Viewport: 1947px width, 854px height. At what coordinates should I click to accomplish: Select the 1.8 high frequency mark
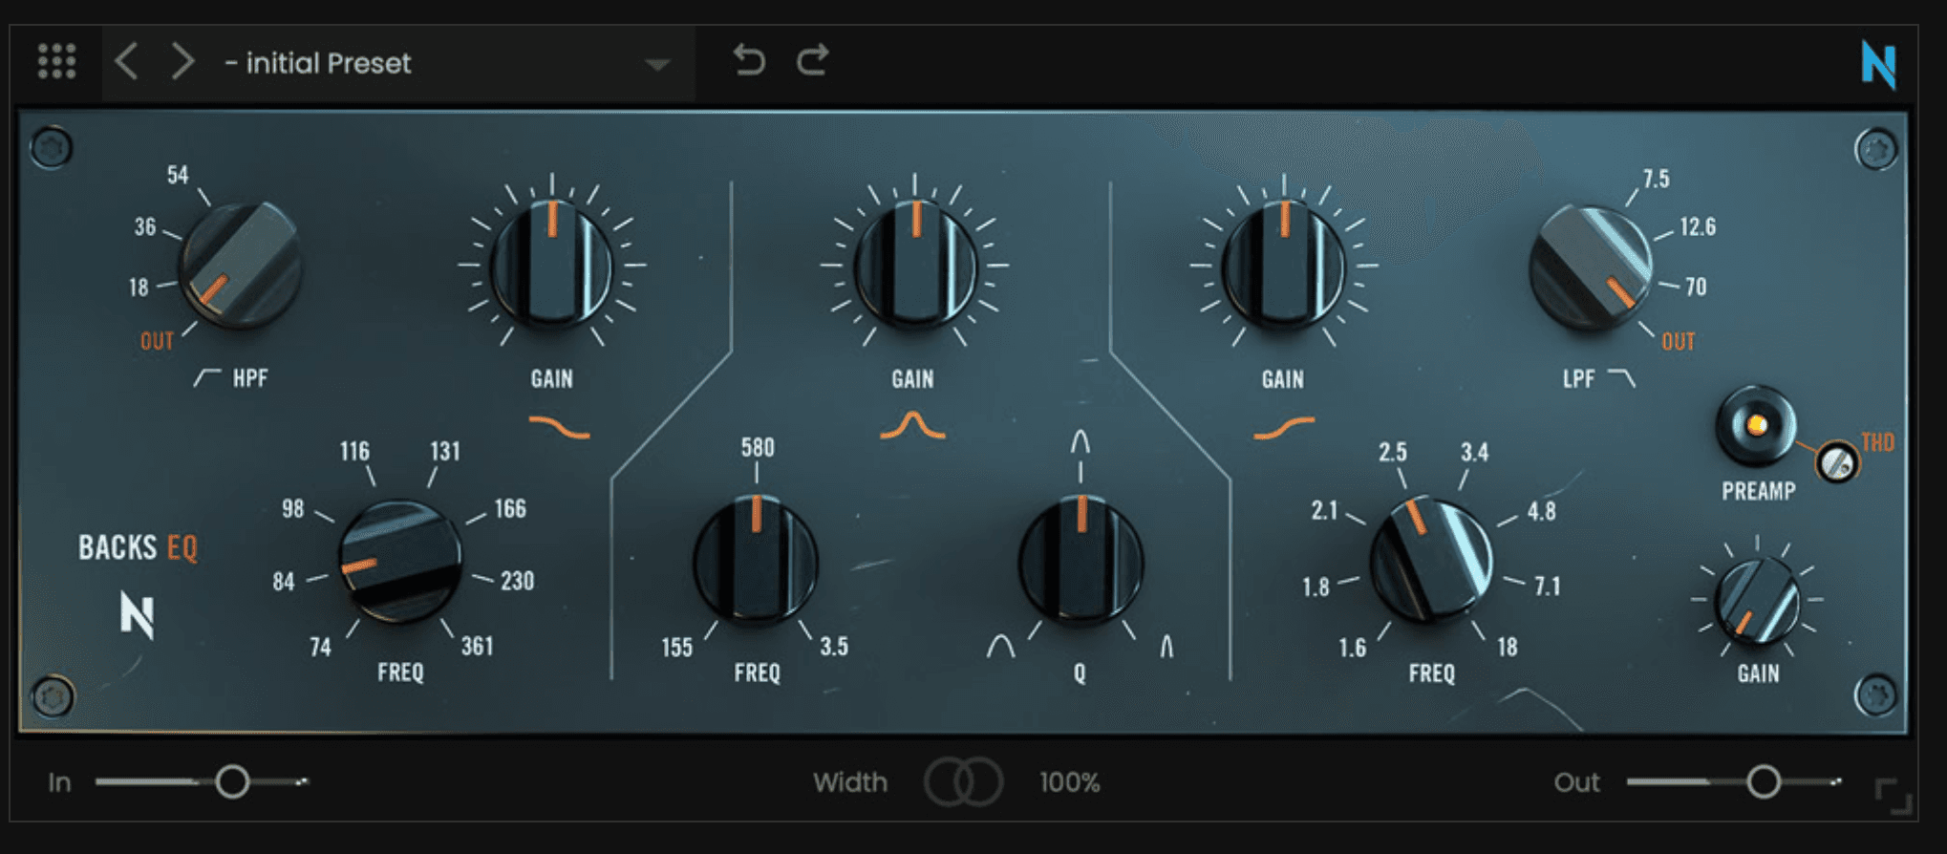click(1316, 587)
